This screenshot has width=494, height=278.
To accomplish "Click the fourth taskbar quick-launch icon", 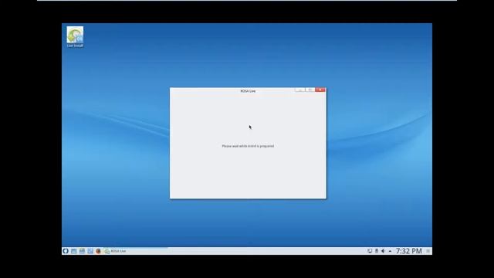I will [x=90, y=251].
